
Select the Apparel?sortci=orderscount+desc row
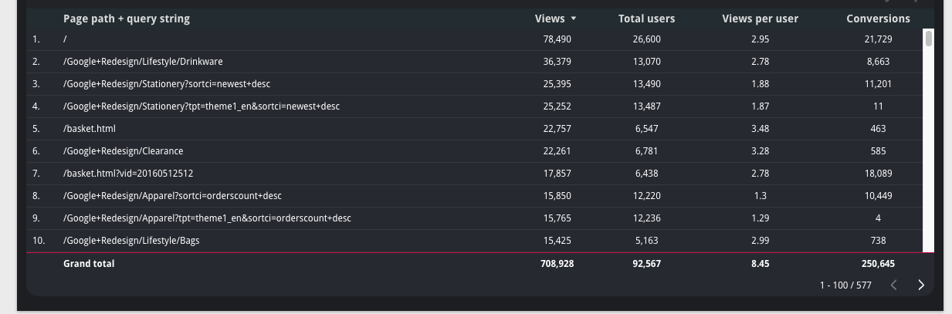475,196
